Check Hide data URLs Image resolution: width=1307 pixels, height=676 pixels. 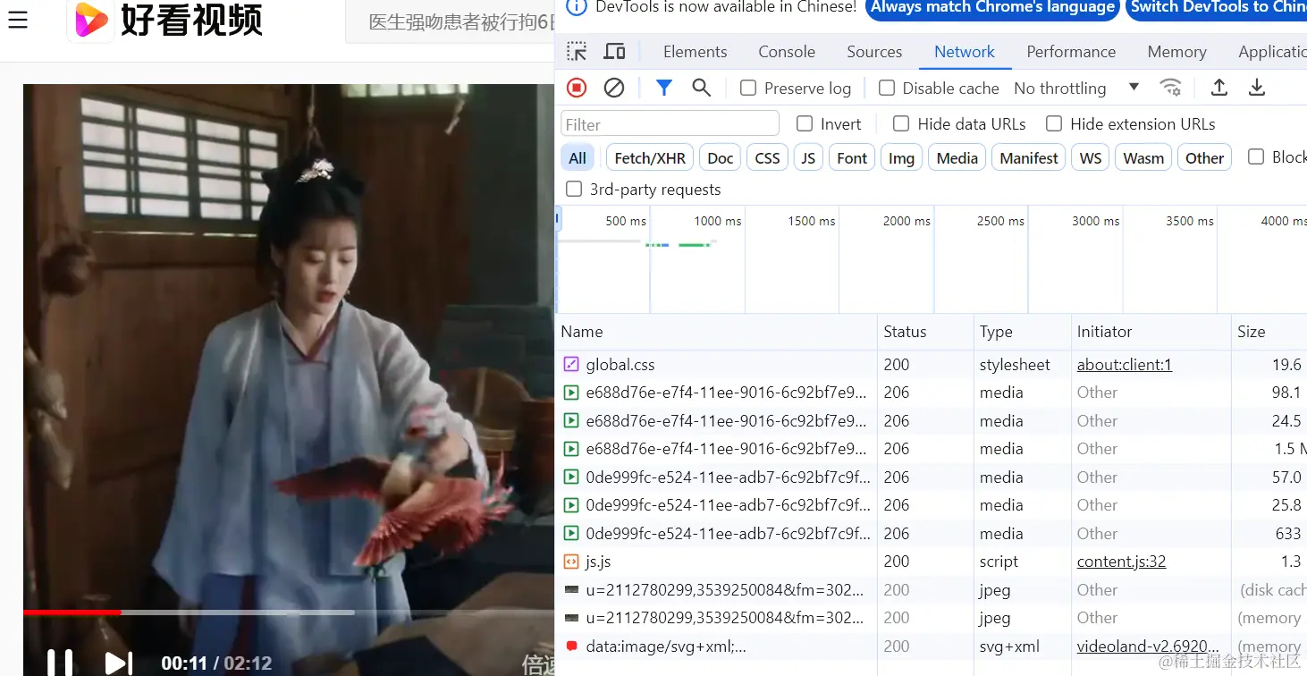point(901,123)
